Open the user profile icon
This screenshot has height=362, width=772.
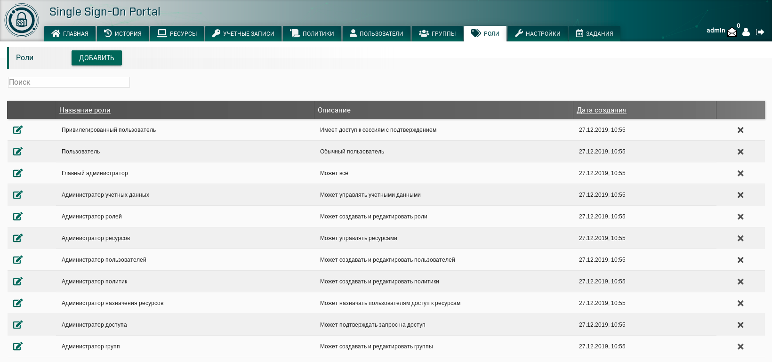[x=746, y=32]
